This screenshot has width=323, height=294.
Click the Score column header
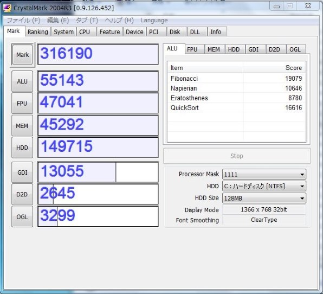tap(274, 68)
